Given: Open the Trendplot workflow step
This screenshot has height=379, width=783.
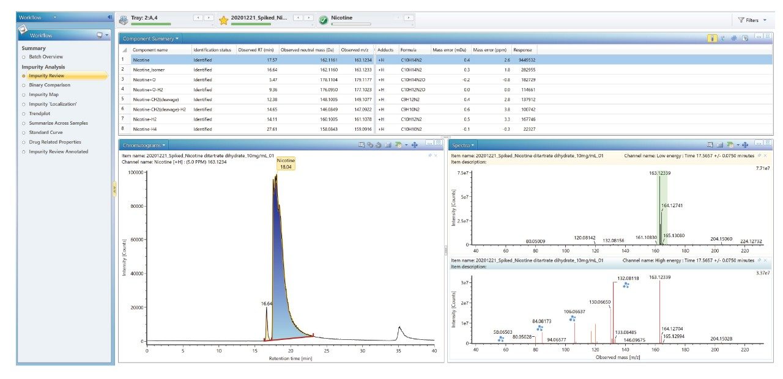Looking at the screenshot, I should [x=40, y=114].
